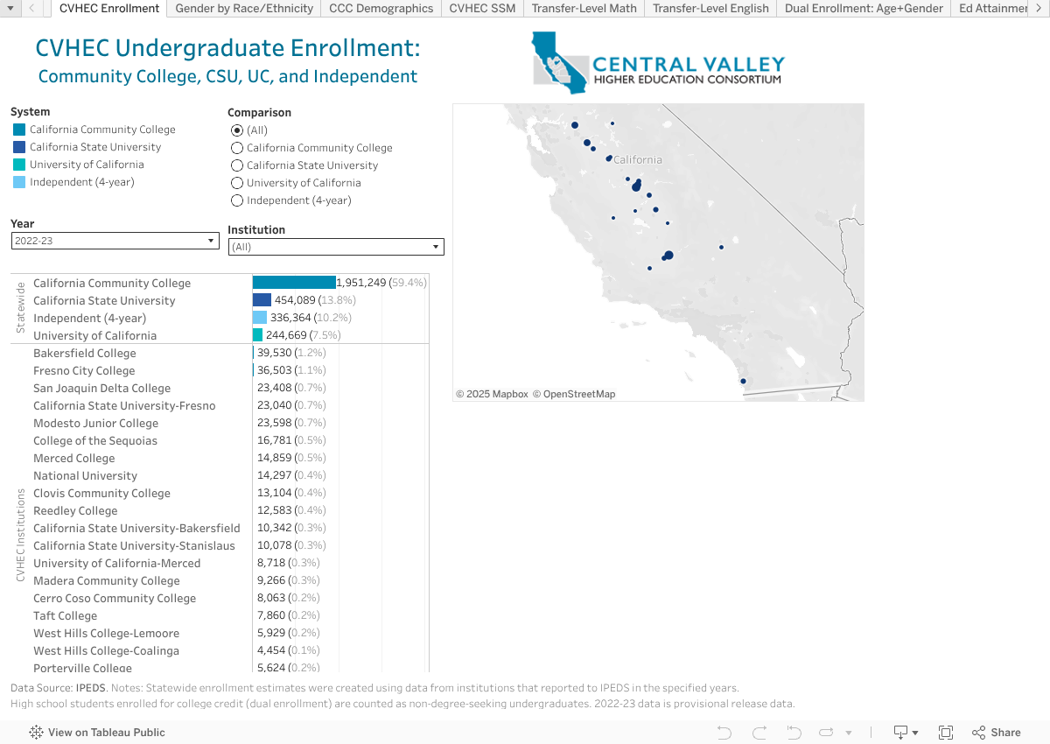Image resolution: width=1050 pixels, height=744 pixels.
Task: Redo the last dashboard action
Action: point(759,733)
